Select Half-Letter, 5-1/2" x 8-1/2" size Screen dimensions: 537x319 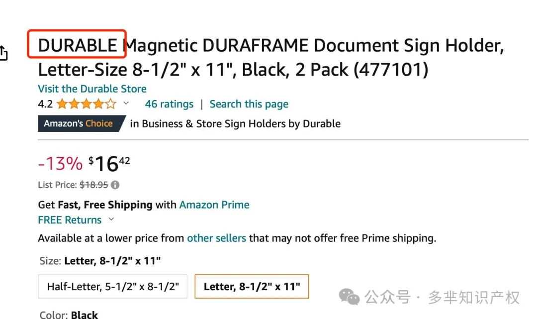(x=113, y=287)
